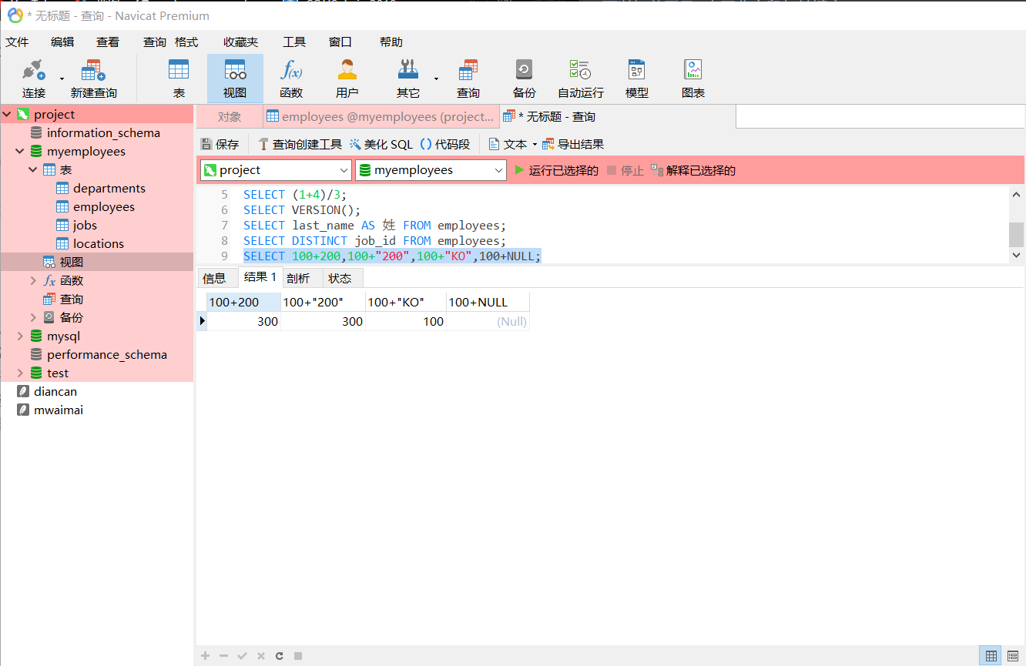
Task: Open the query builder tool 查询创建工具
Action: (300, 144)
